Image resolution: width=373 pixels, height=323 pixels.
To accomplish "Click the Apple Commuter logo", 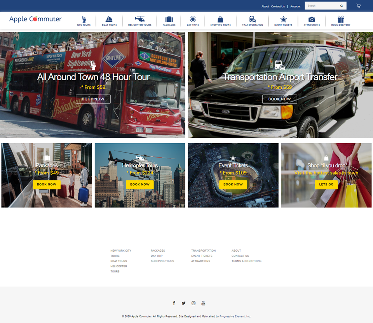I will click(35, 19).
